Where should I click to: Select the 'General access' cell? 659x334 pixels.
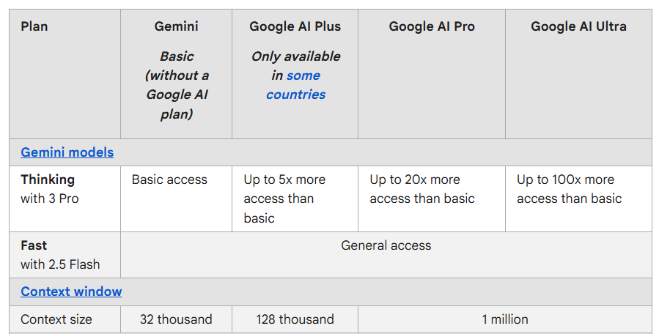pyautogui.click(x=386, y=245)
